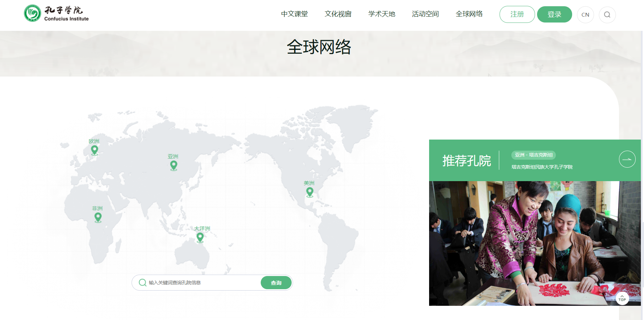Go to 学术天地 navigation item
This screenshot has height=320, width=644.
point(382,14)
